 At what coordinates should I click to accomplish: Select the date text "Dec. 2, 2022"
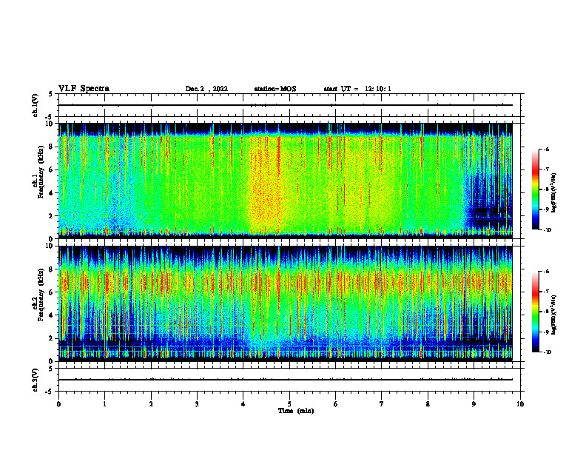[206, 89]
